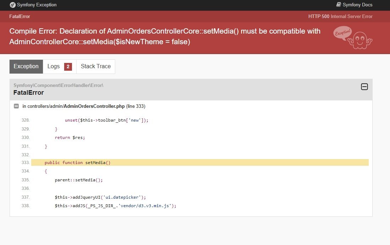Click the FatalError class heading

coord(28,93)
